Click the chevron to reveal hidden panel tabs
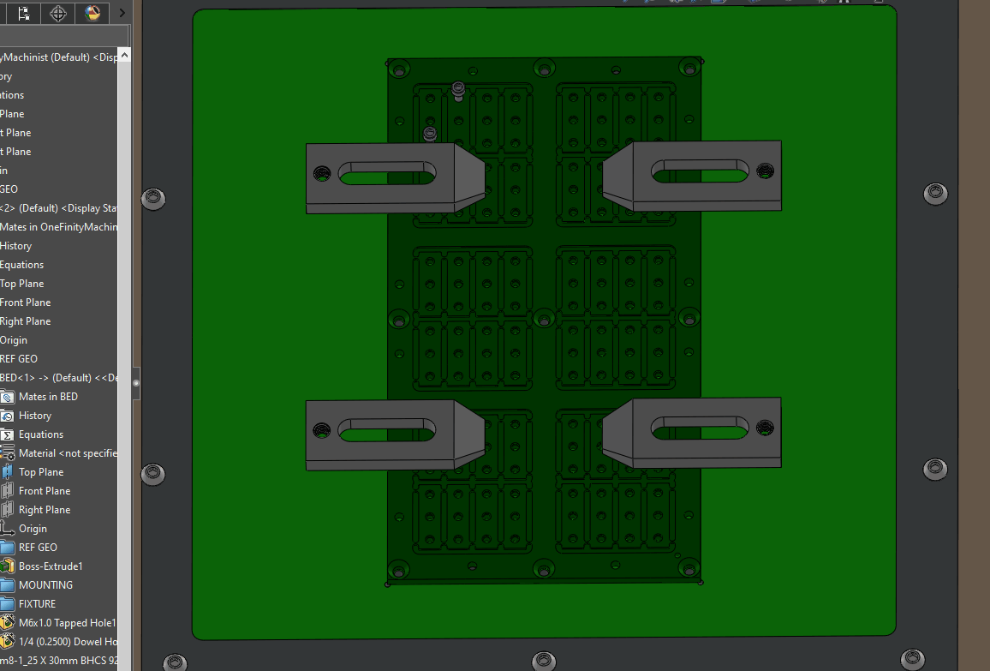The image size is (990, 671). coord(122,13)
